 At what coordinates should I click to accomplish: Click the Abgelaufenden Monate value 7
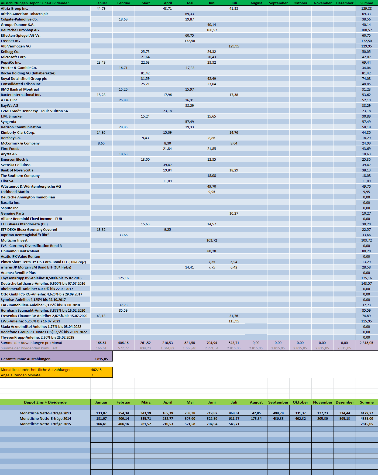[92, 375]
